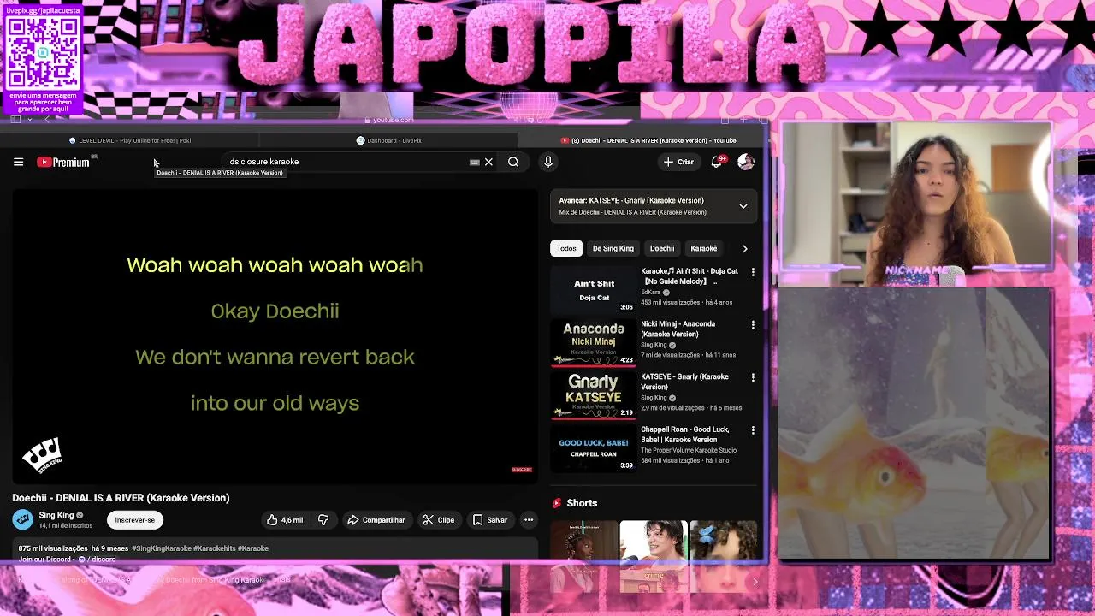The height and width of the screenshot is (616, 1095).
Task: Open the EdKara channel link
Action: (x=651, y=293)
